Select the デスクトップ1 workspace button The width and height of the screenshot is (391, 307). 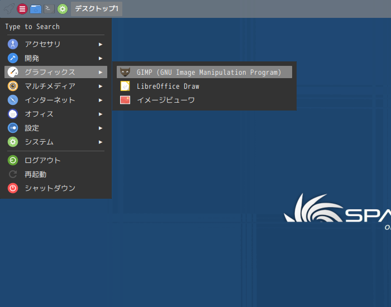(97, 9)
